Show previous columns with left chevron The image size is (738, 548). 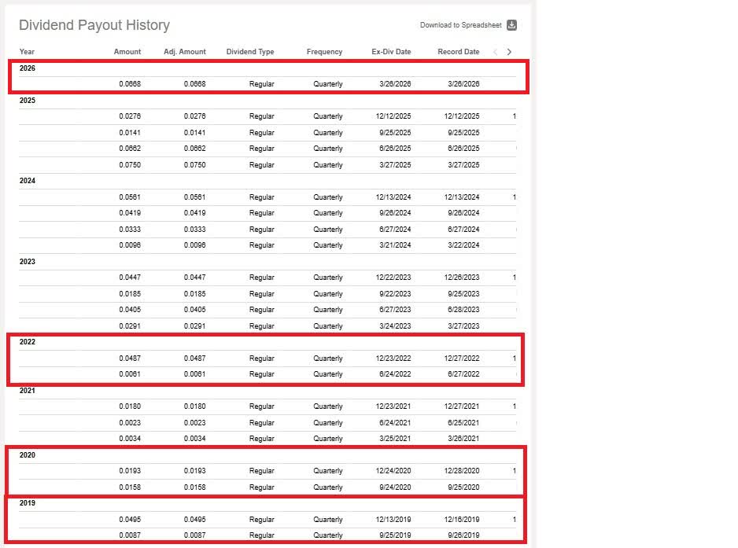coord(495,52)
